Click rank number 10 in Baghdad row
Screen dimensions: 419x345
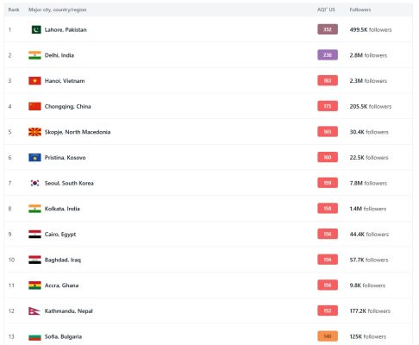[x=11, y=260]
